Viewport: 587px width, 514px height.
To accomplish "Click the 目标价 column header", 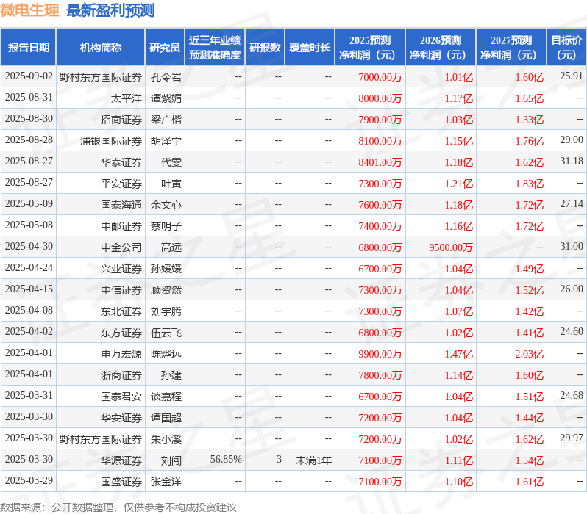I will (x=567, y=48).
